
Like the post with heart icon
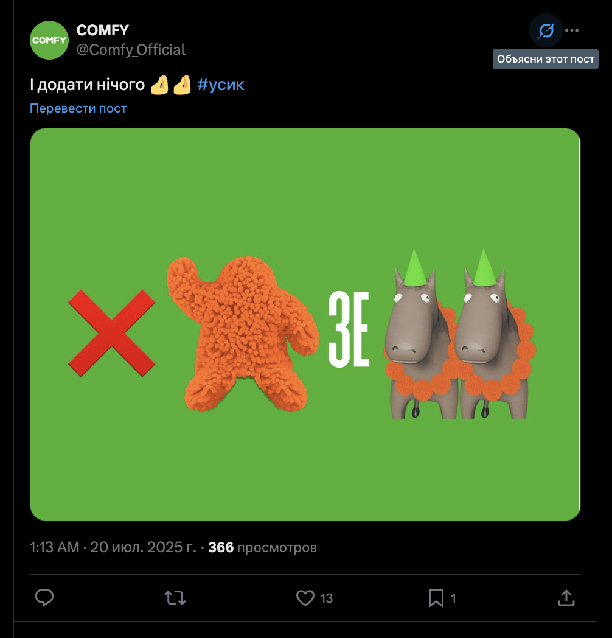point(305,598)
